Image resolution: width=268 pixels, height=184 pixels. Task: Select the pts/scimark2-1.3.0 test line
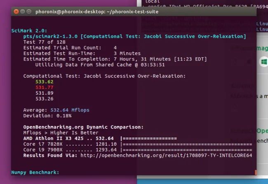point(134,37)
